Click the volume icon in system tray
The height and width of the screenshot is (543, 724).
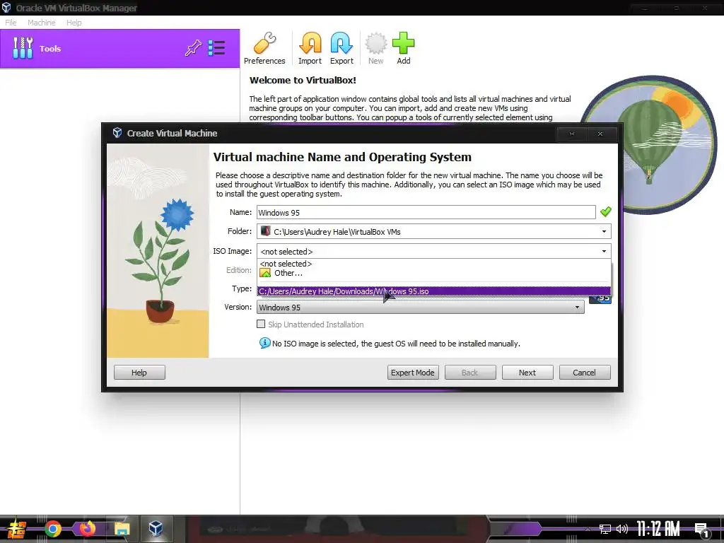pyautogui.click(x=622, y=529)
